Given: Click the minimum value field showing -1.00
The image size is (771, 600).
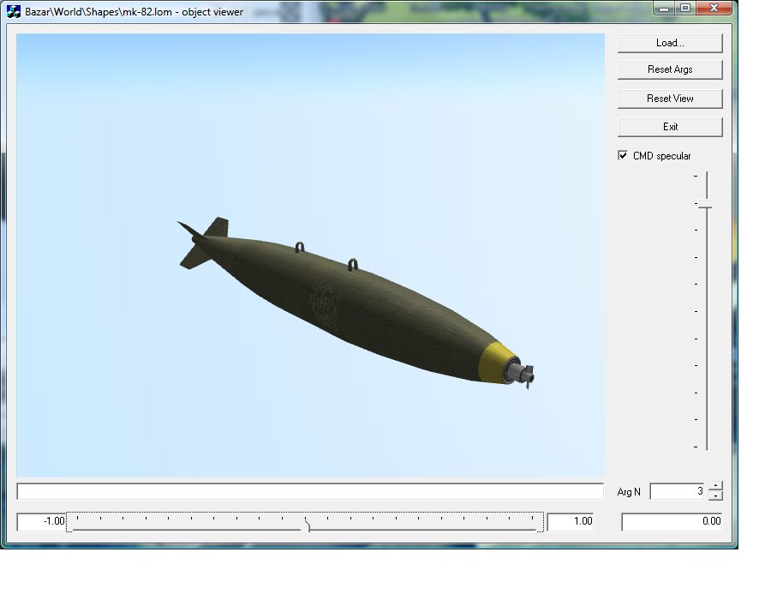Looking at the screenshot, I should click(41, 521).
